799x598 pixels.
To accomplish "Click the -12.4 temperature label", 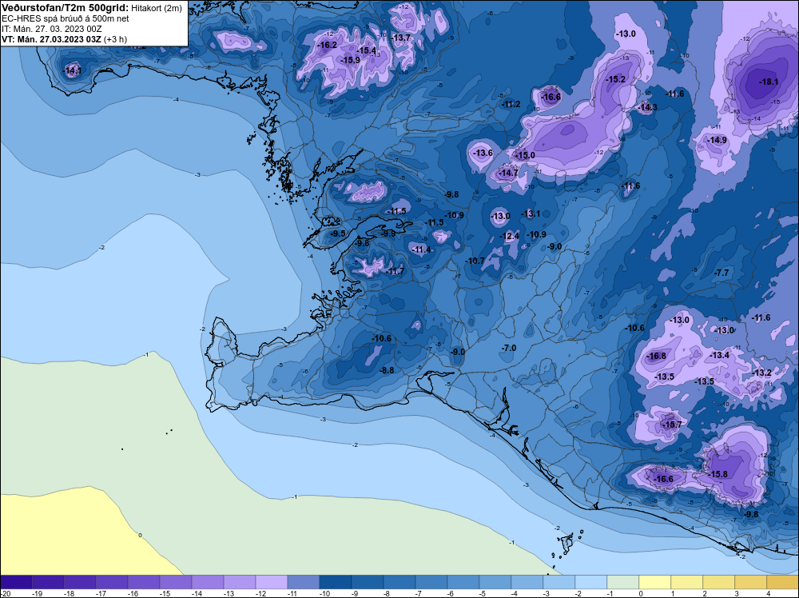I will click(x=510, y=236).
